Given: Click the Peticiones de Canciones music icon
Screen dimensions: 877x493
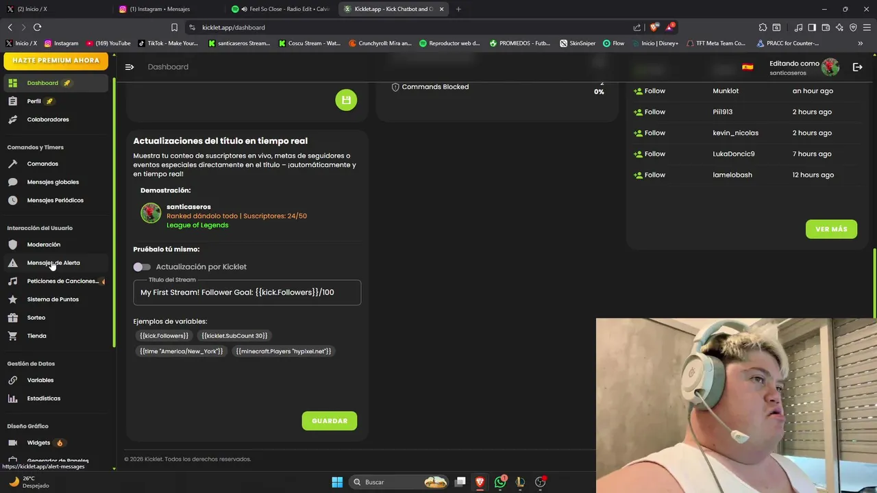Looking at the screenshot, I should (x=12, y=281).
